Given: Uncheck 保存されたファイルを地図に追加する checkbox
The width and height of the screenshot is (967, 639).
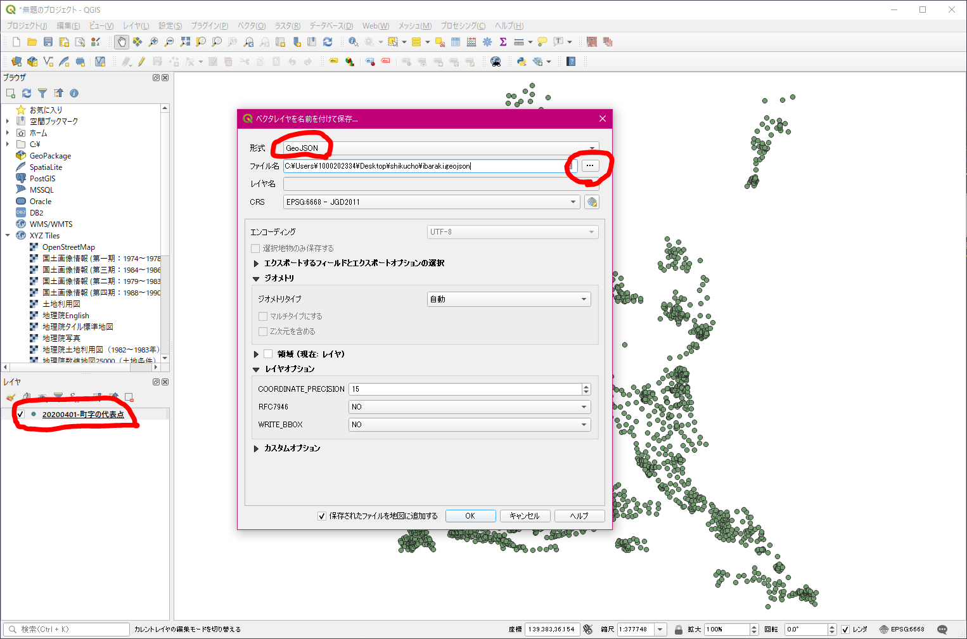Looking at the screenshot, I should tap(322, 516).
